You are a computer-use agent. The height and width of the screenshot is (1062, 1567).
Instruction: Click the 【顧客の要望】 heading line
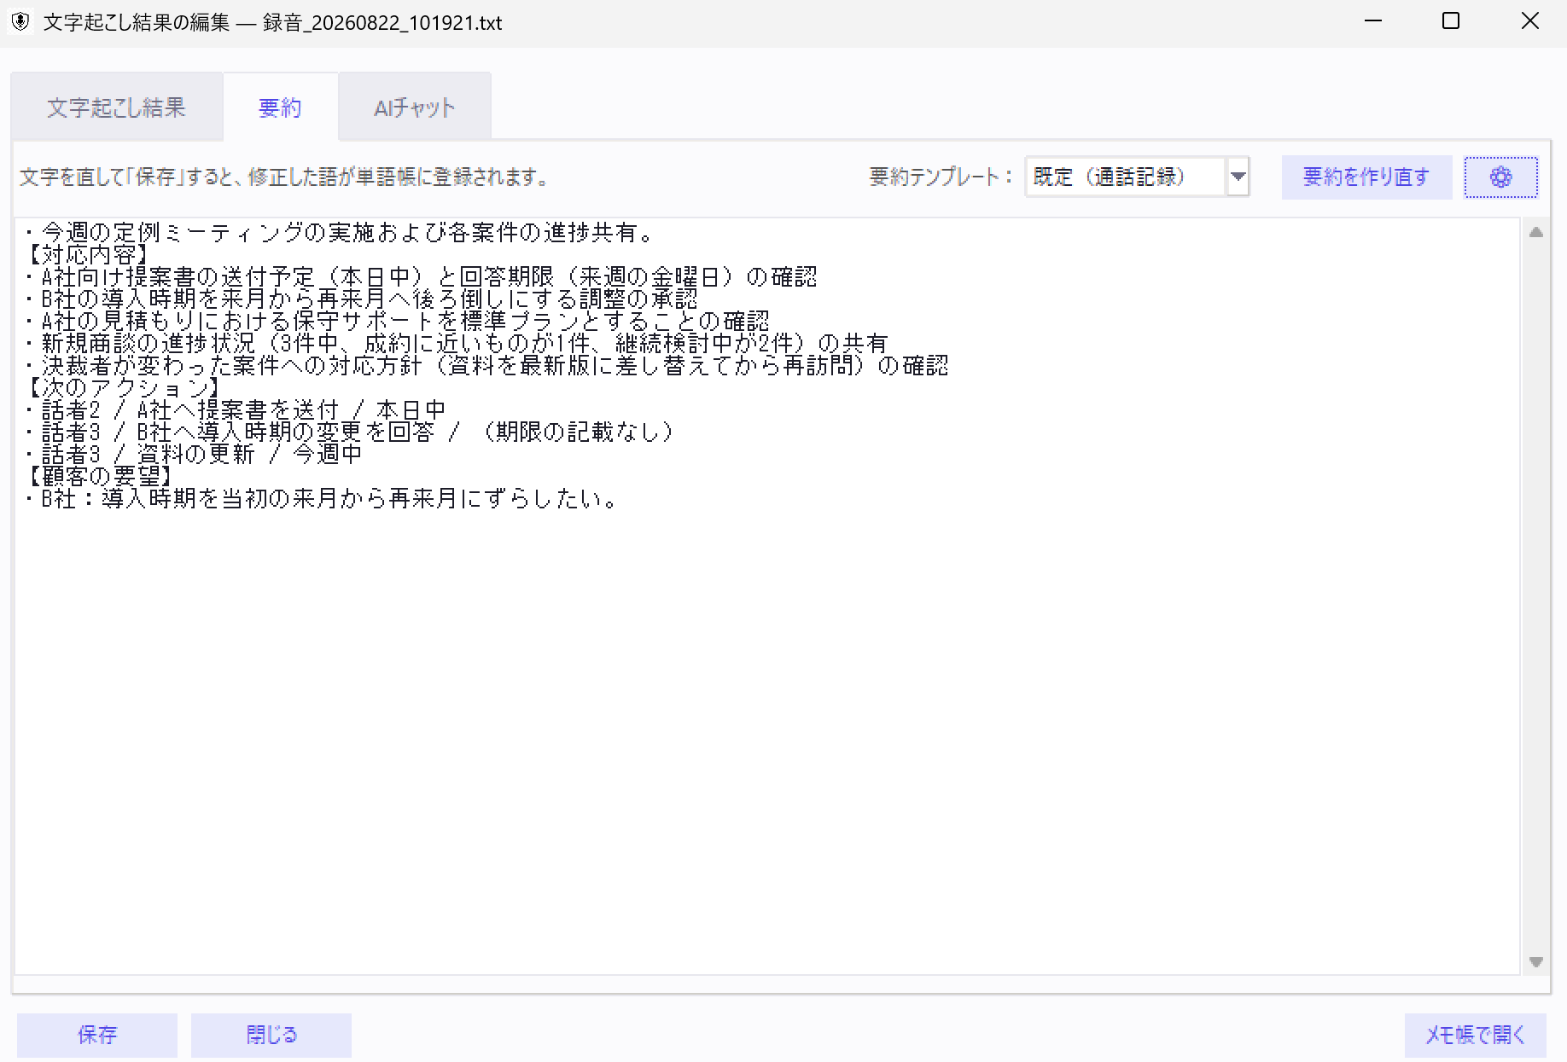point(99,476)
